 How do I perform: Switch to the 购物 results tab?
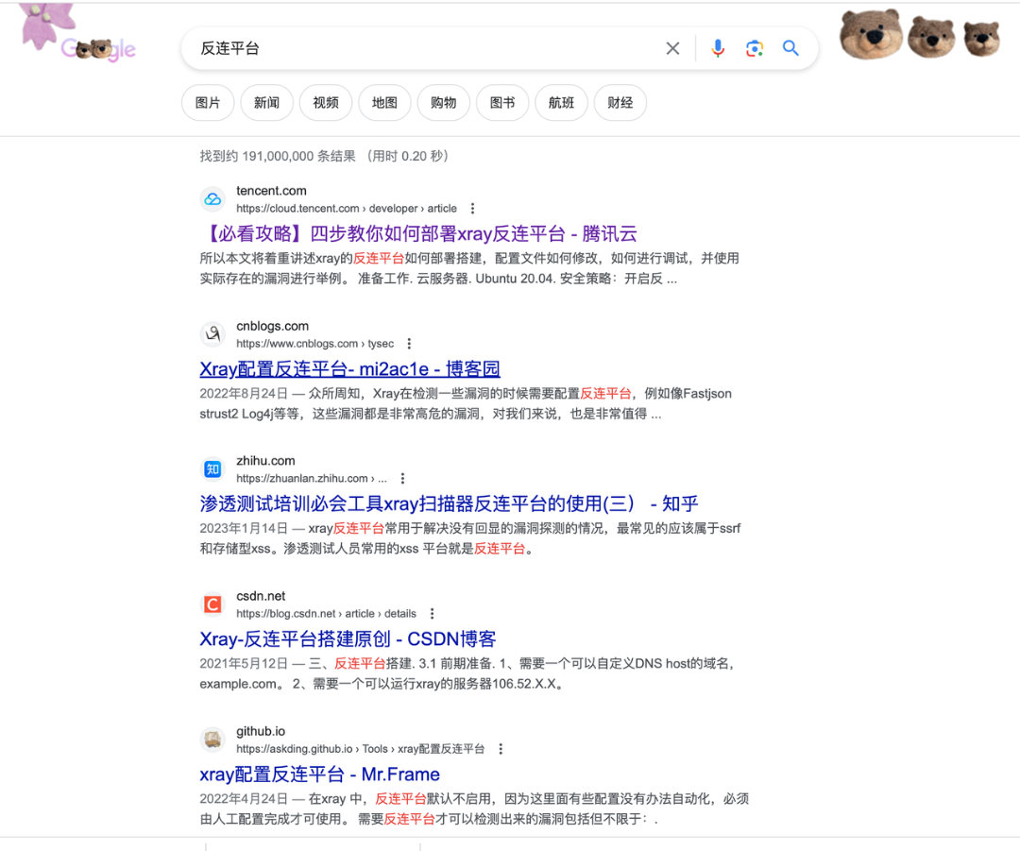(x=443, y=103)
